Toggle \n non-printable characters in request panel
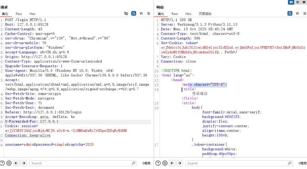This screenshot has width=307, height=169. [141, 13]
